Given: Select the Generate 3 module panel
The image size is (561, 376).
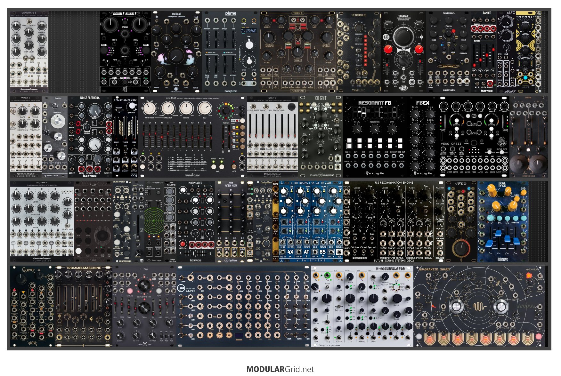Looking at the screenshot, I should pos(29,52).
